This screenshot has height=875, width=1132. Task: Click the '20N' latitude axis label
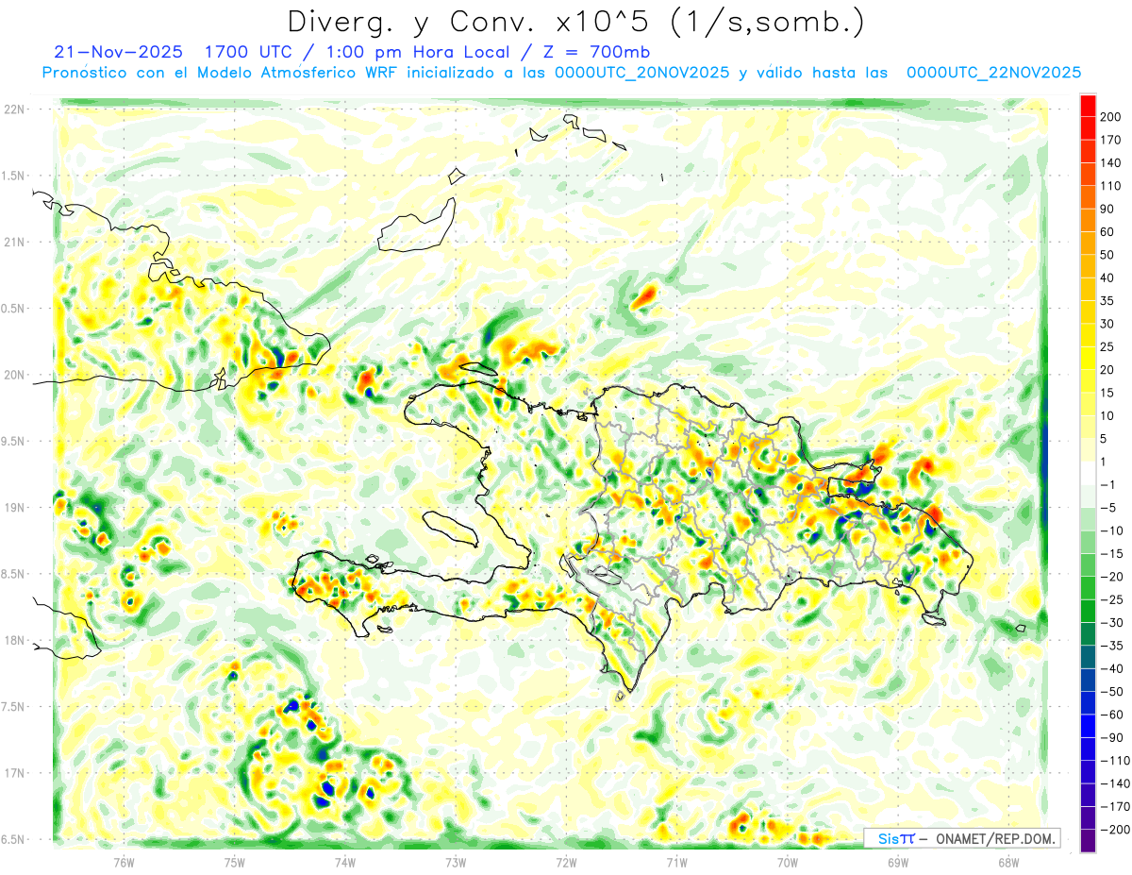(14, 375)
